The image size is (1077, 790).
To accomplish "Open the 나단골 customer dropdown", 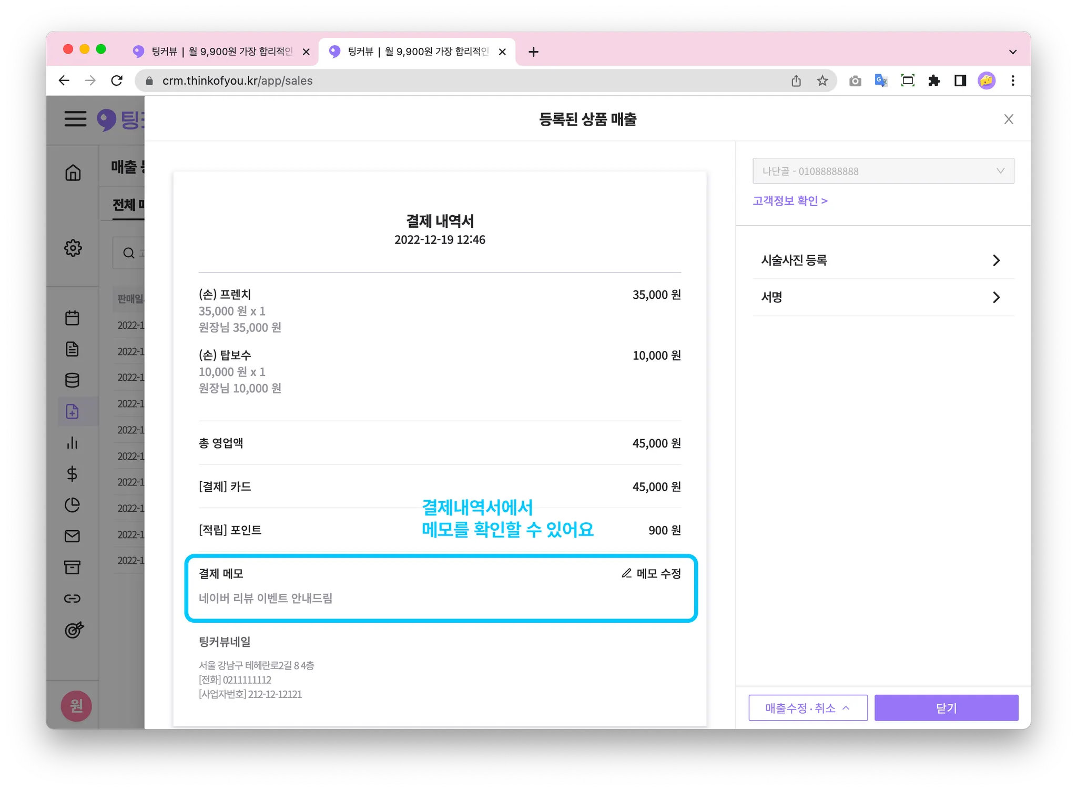I will (x=883, y=171).
